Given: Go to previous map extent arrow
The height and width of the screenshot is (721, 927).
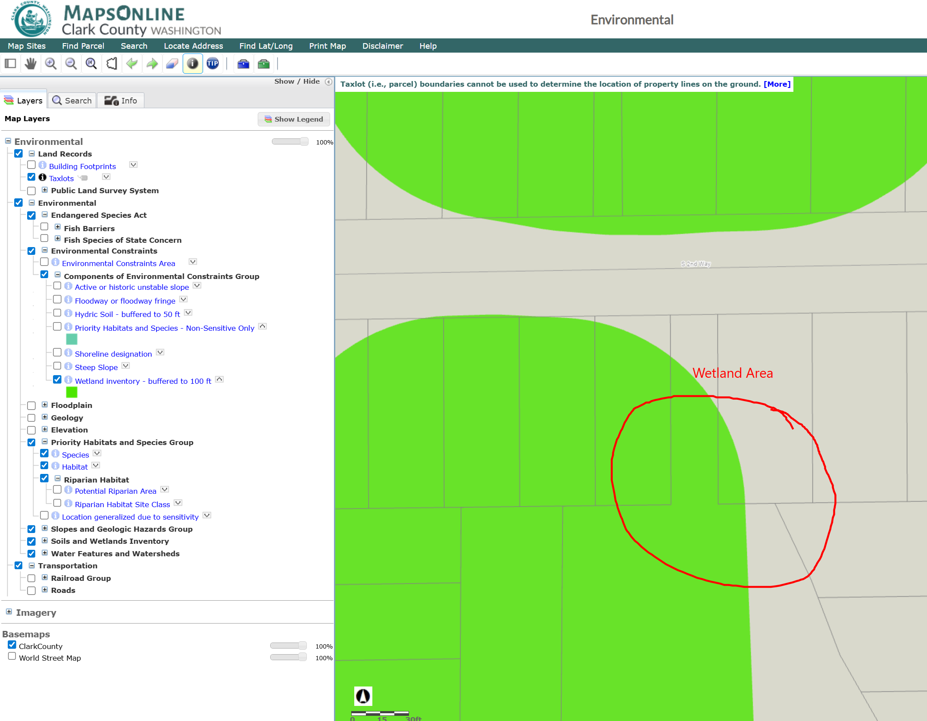Looking at the screenshot, I should [132, 64].
